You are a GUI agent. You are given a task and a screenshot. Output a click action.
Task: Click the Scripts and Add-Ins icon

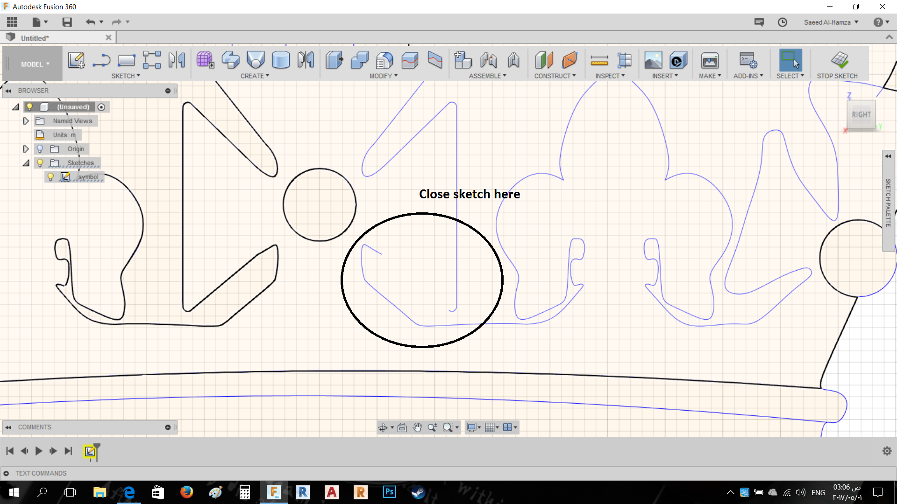(x=748, y=60)
